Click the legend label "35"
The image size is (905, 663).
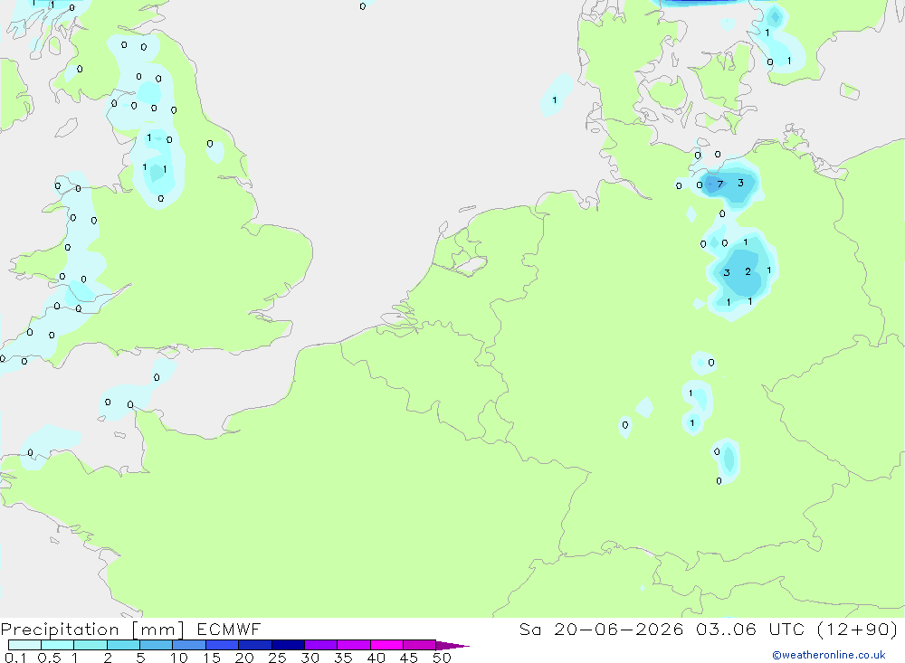click(343, 658)
